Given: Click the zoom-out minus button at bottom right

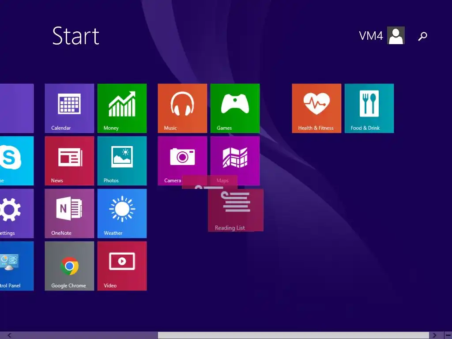Looking at the screenshot, I should click(x=448, y=335).
